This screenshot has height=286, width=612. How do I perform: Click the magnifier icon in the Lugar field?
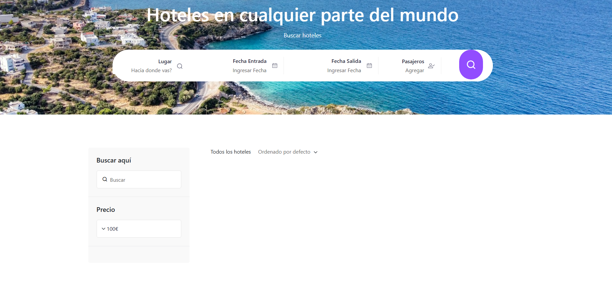[180, 66]
